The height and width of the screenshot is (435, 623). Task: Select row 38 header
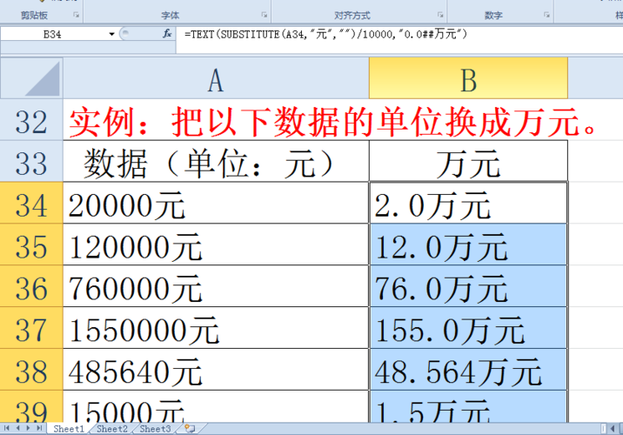tap(31, 370)
